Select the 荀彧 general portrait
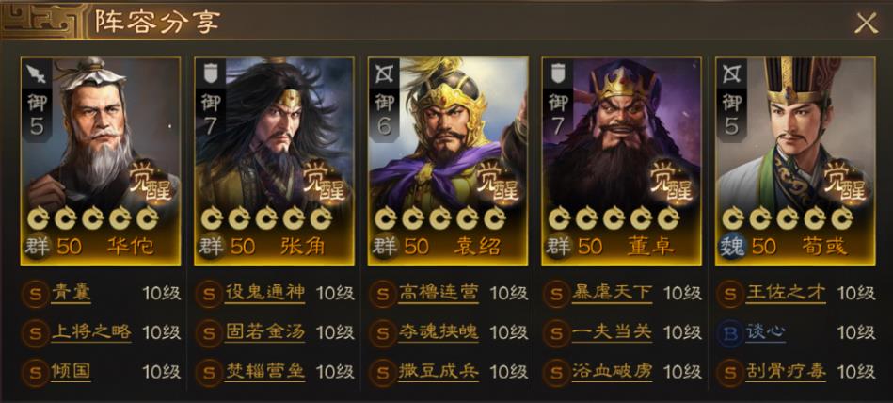The image size is (893, 403). point(795,161)
